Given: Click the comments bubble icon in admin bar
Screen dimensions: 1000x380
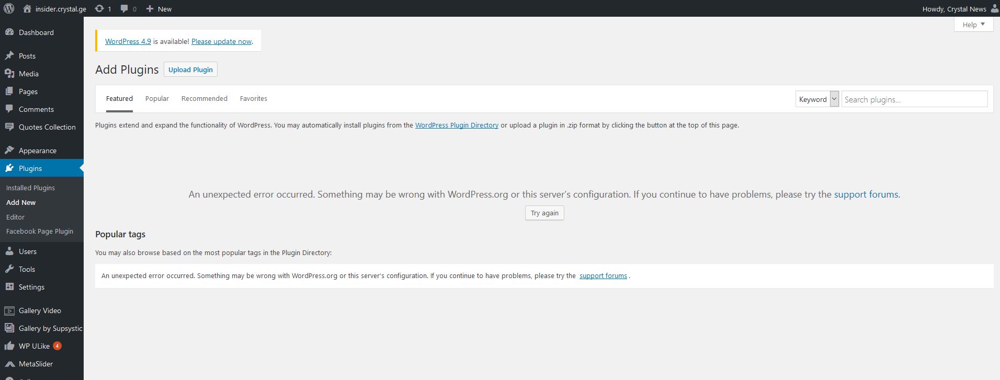Looking at the screenshot, I should click(124, 8).
